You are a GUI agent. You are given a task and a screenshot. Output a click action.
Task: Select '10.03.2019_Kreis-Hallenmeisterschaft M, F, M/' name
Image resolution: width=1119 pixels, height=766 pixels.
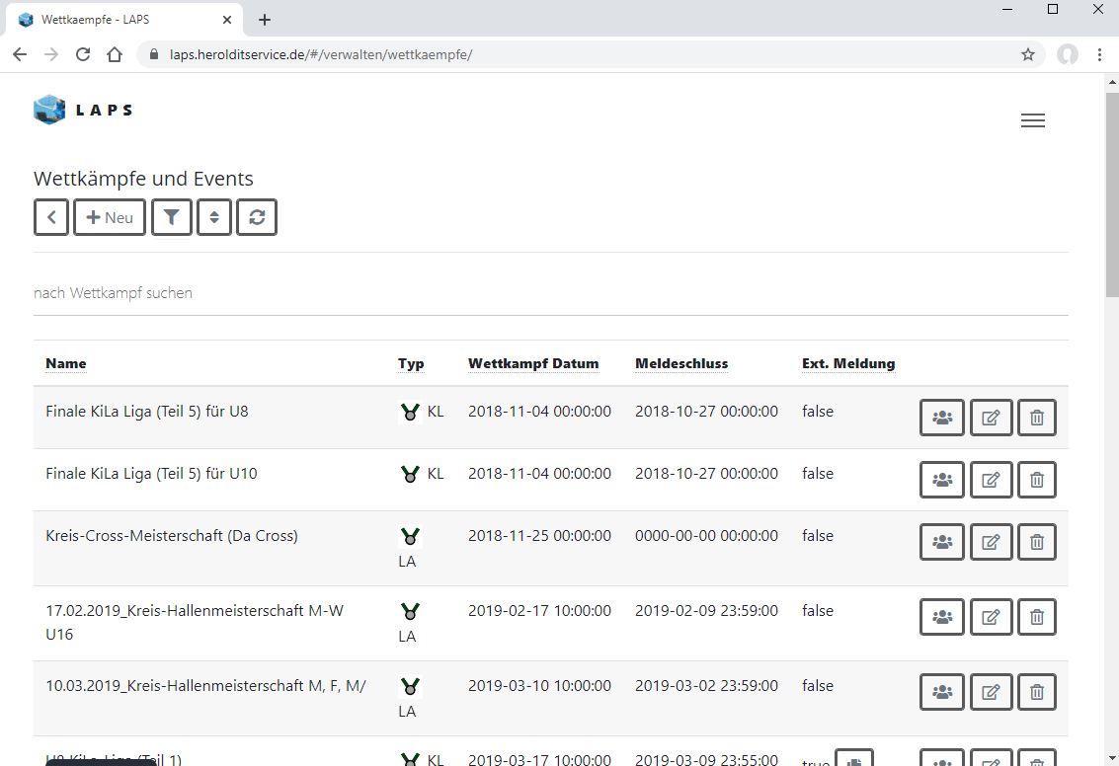(205, 686)
